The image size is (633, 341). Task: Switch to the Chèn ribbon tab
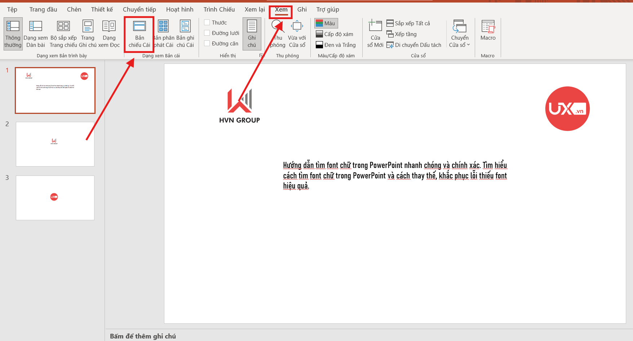pyautogui.click(x=74, y=9)
